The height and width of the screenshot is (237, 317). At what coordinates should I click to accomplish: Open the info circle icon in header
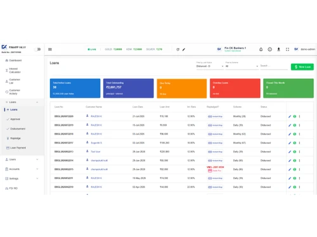270,49
